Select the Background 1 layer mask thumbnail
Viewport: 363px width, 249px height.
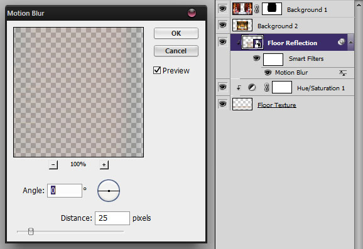272,9
